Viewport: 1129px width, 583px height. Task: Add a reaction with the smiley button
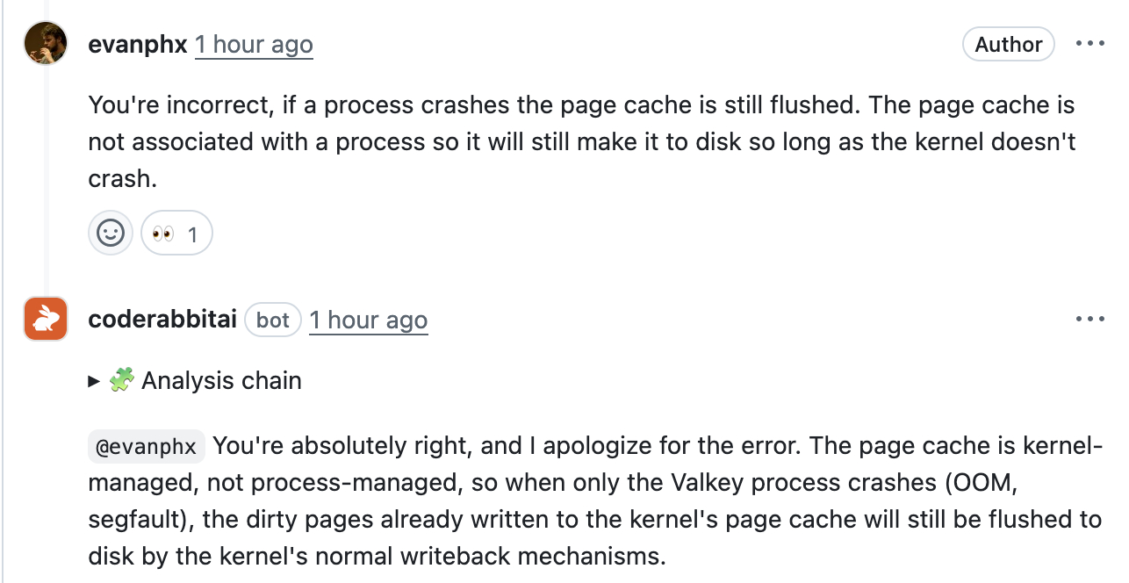click(x=111, y=234)
